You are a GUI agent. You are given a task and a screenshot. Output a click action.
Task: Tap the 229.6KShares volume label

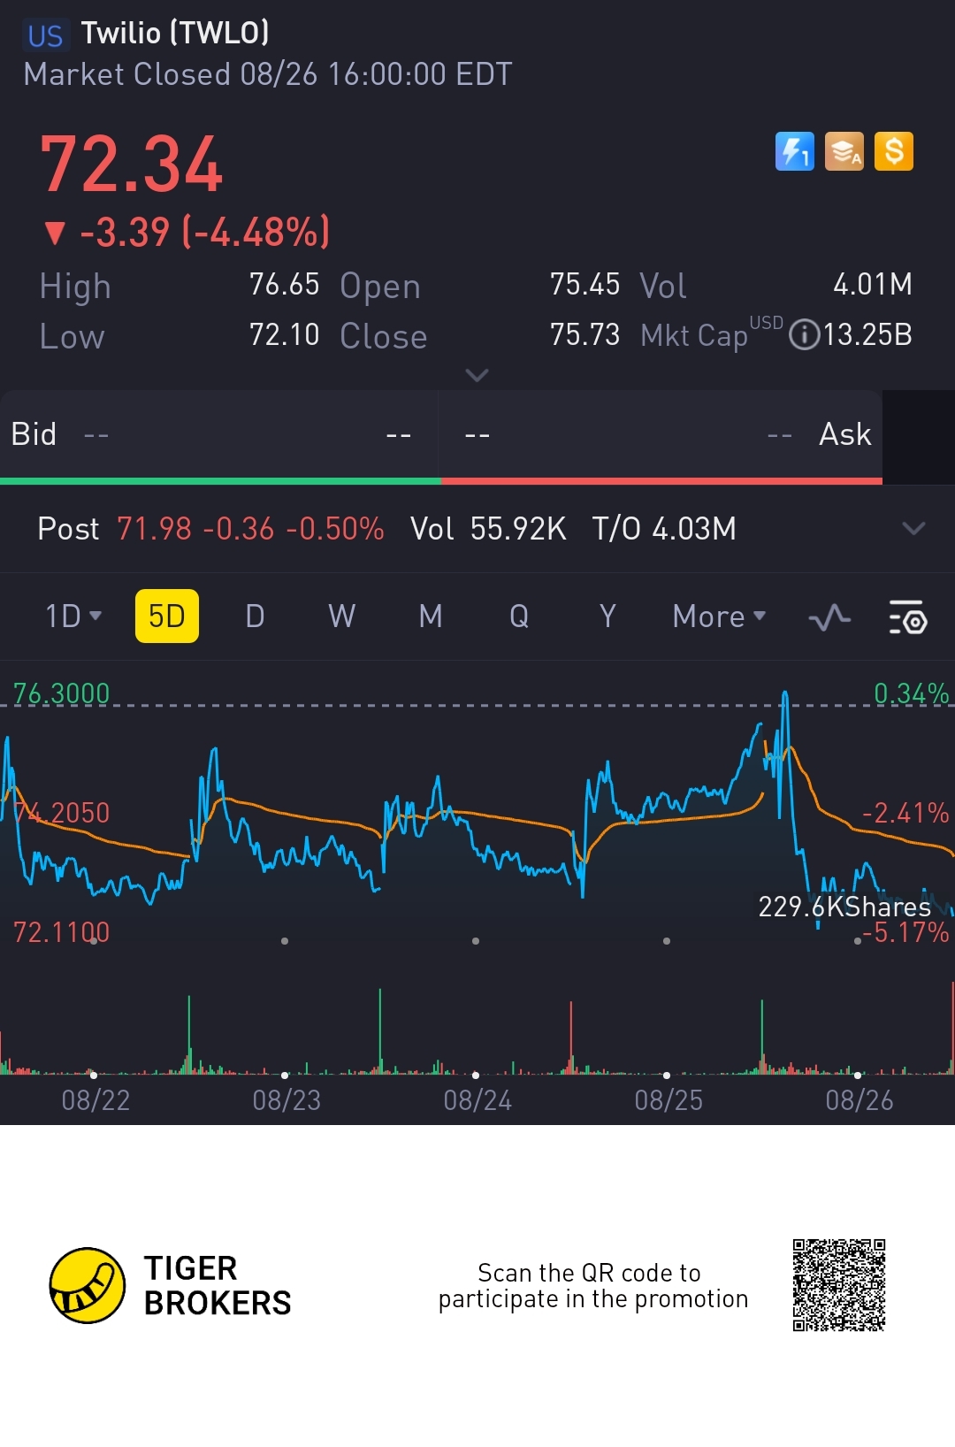(x=844, y=907)
